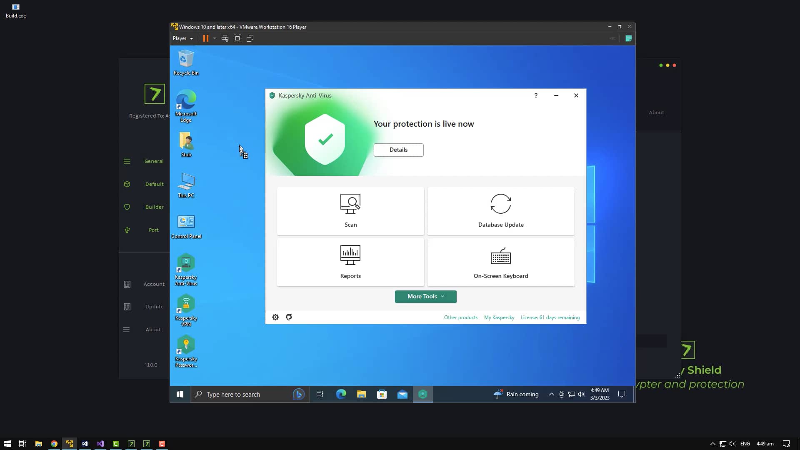Expand the suspend button's dropdown arrow

(215, 38)
